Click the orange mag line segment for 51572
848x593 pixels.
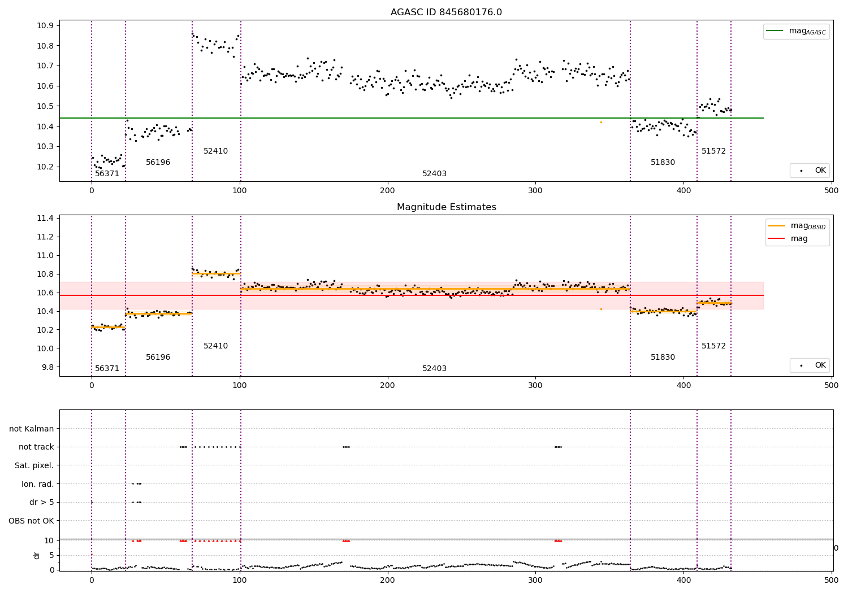pos(714,303)
